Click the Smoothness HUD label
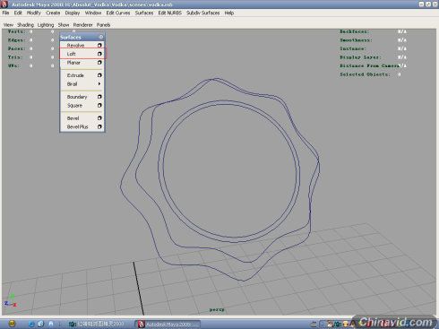Viewport: 439px width, 329px height. [x=356, y=40]
